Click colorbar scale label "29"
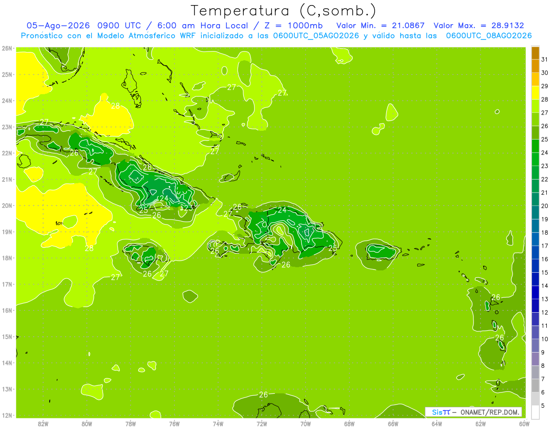Screen dimensions: 557x430 [x=544, y=86]
